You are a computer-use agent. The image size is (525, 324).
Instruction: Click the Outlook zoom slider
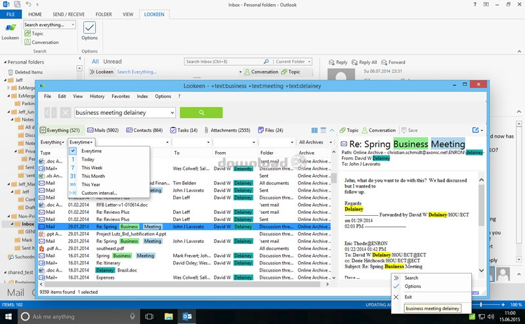pos(481,304)
